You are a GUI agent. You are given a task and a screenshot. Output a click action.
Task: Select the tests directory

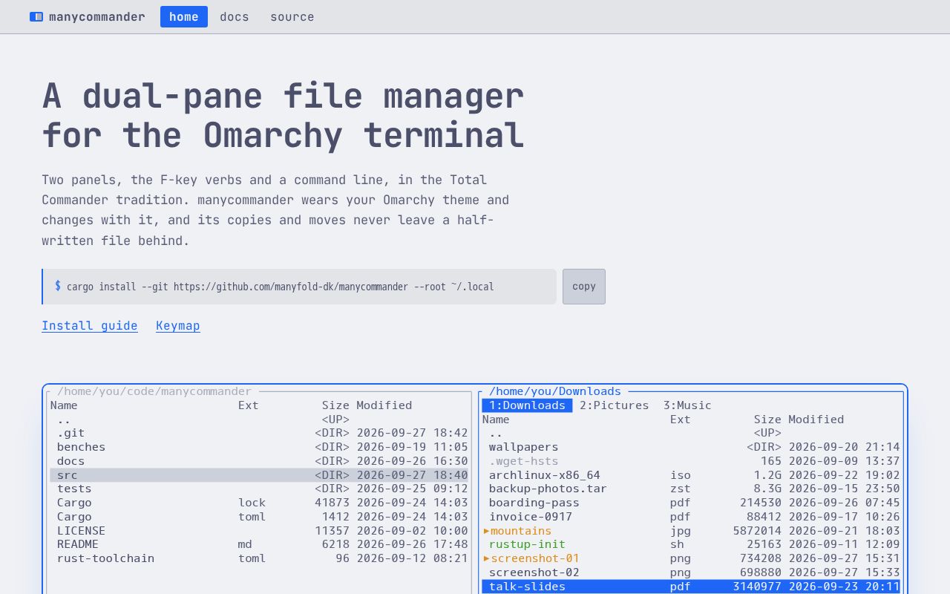260,489
